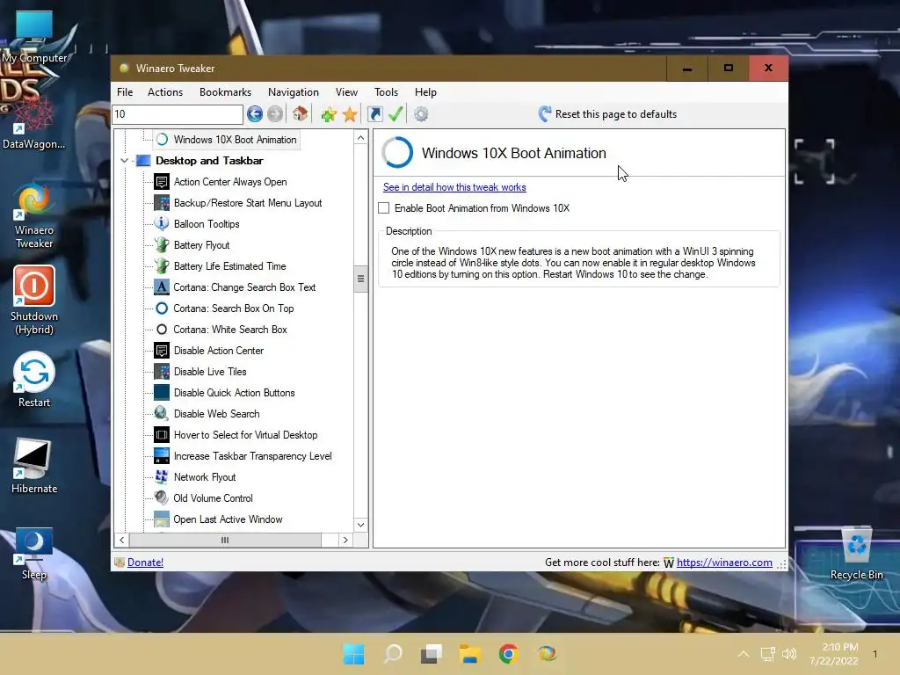Image resolution: width=900 pixels, height=675 pixels.
Task: Click the tree scroll-down arrow
Action: pos(360,525)
